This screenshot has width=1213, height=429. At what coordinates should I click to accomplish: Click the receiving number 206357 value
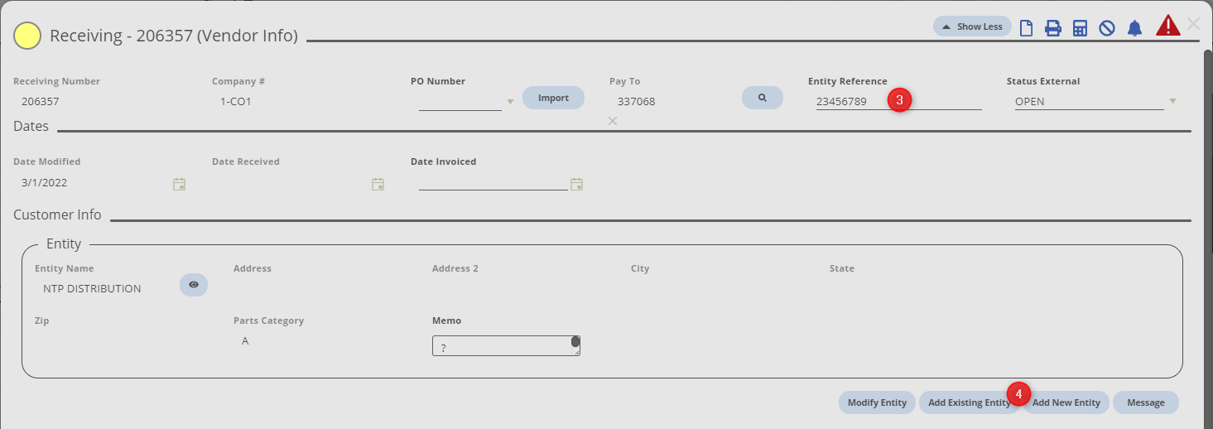[x=41, y=102]
